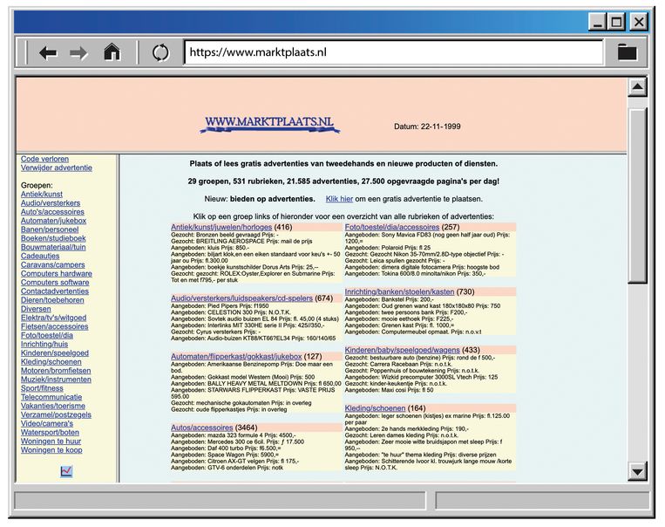This screenshot has width=665, height=527.
Task: Select 'Woningen te koop' sidebar link
Action: (51, 450)
